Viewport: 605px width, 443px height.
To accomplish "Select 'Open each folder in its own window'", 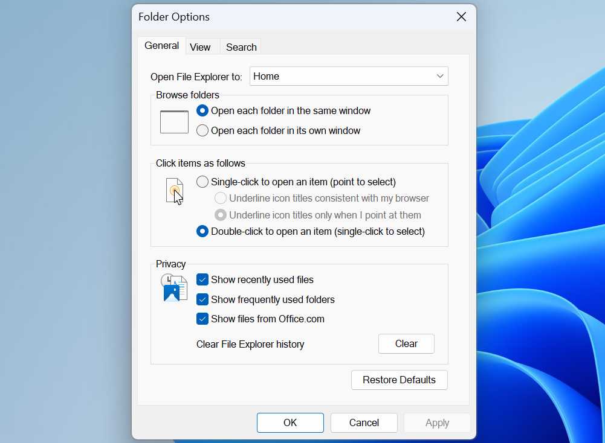I will coord(202,130).
